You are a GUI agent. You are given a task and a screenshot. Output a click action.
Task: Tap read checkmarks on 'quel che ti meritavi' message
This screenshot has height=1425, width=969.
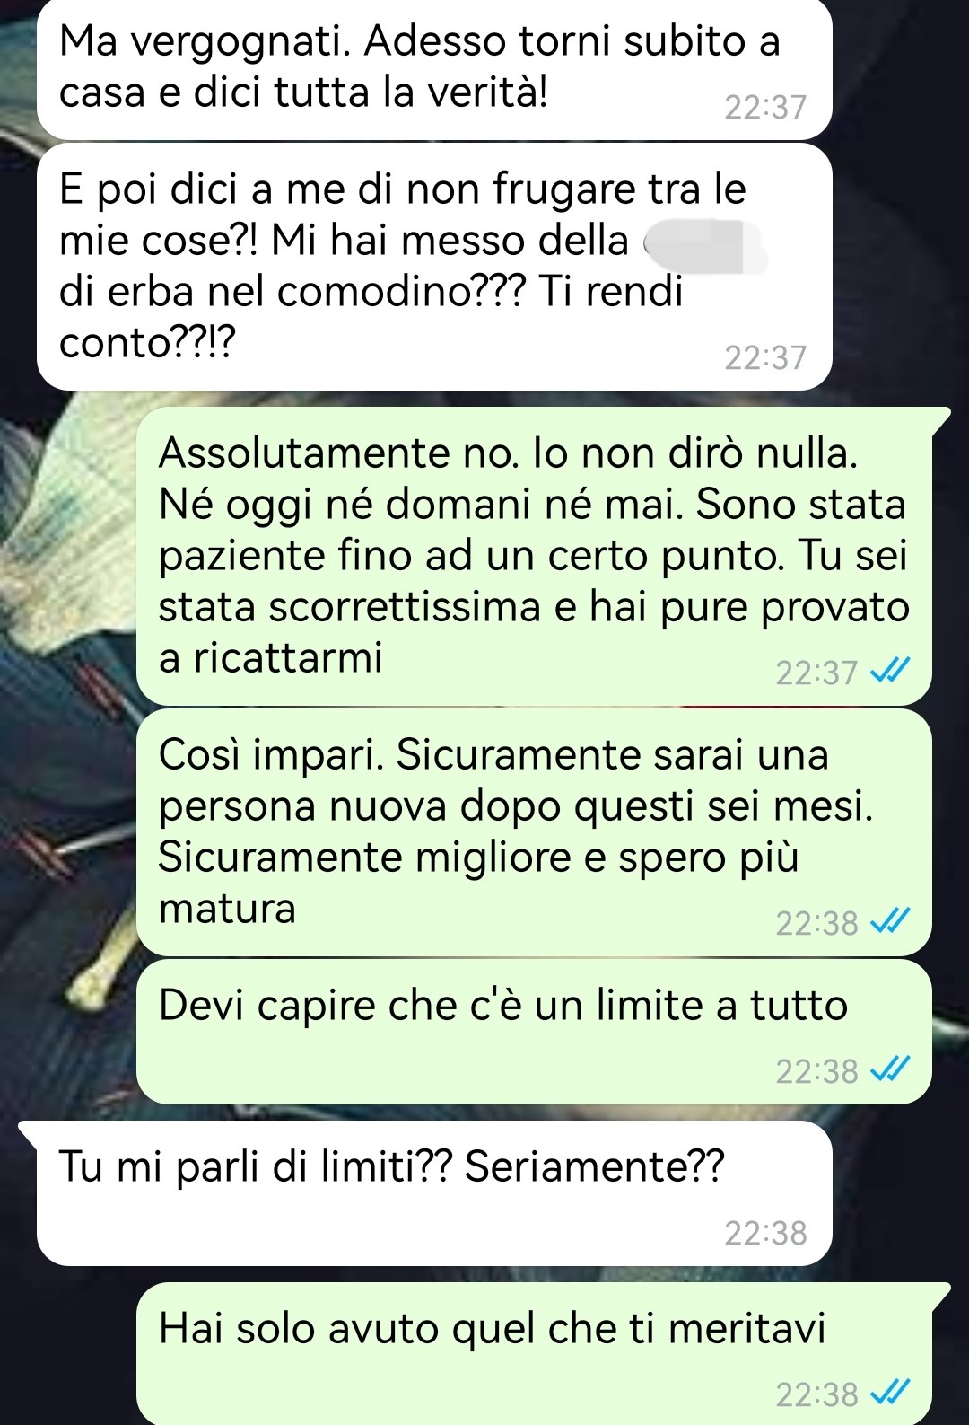pos(891,1393)
